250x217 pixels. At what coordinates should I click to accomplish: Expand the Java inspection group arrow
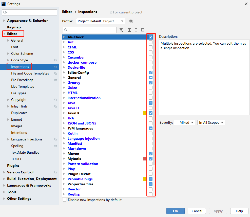click(64, 103)
